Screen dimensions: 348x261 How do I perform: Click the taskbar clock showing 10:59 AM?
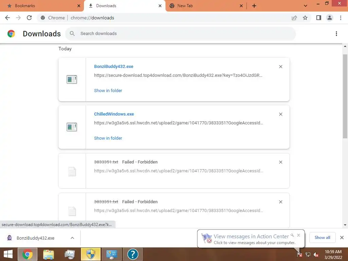(333, 254)
